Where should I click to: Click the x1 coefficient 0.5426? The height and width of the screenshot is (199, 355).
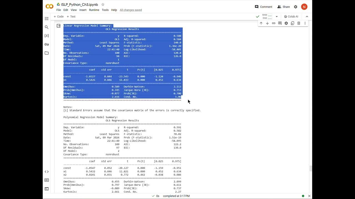tap(90, 80)
